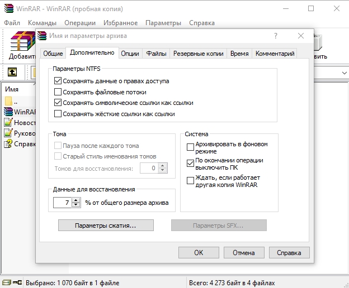Toggle Сохранять символические ссылки как ссылки
The height and width of the screenshot is (288, 349).
coord(58,103)
